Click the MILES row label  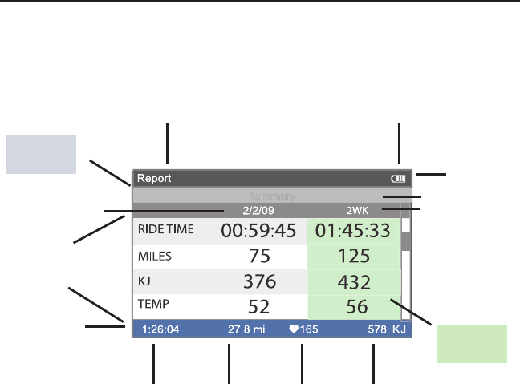(155, 257)
